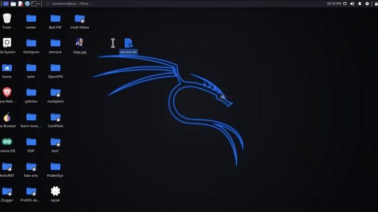
Task: Open the applications menu in the panel
Action: click(x=6, y=4)
